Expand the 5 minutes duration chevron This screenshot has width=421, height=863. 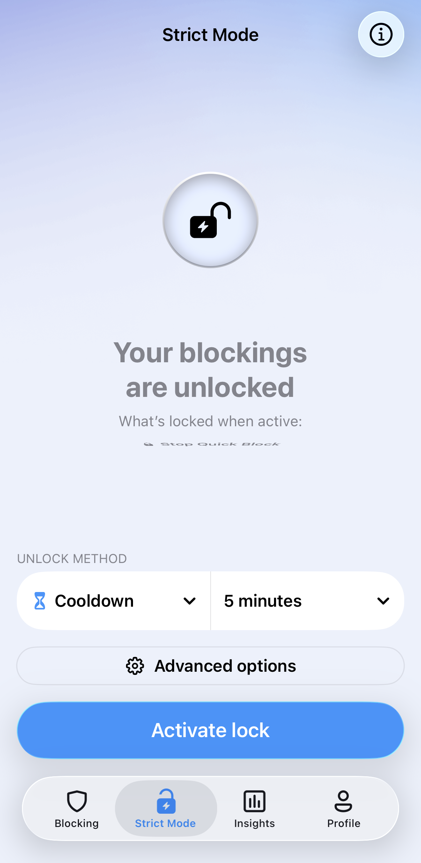[x=383, y=601]
